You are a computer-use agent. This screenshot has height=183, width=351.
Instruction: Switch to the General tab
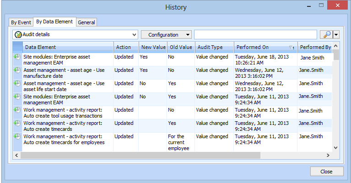pos(86,22)
